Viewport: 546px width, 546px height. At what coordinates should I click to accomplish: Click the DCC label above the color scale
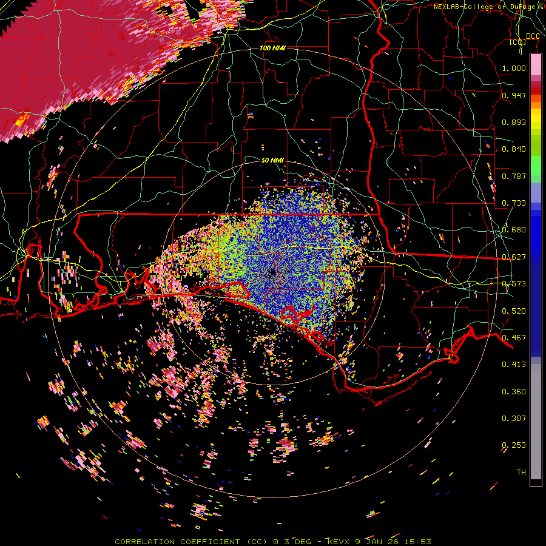pos(533,36)
